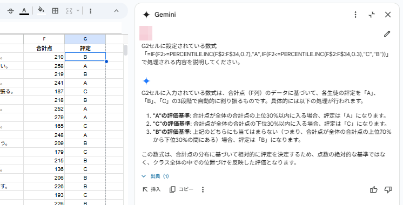Select the cell containing 215

44,161
